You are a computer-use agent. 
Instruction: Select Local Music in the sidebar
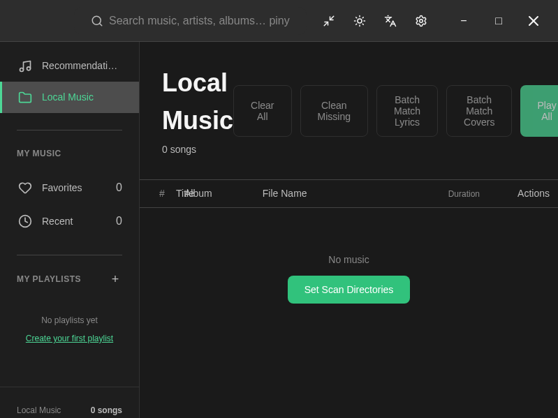pos(69,98)
